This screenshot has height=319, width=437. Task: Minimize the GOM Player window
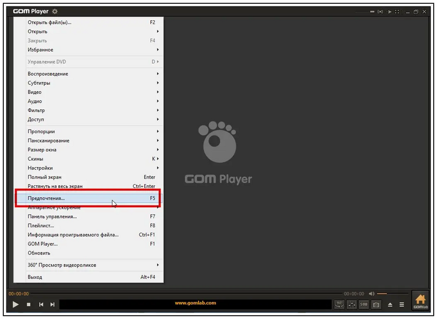(408, 11)
